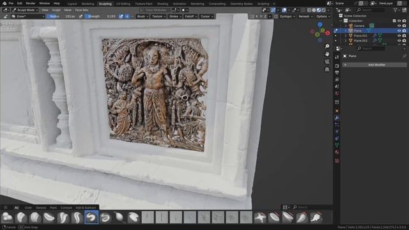Click pan hand viewport gizmo
Screen dimensions: 409x230
327,54
